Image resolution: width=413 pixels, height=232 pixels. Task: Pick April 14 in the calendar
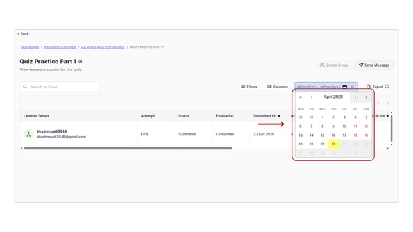coord(312,135)
